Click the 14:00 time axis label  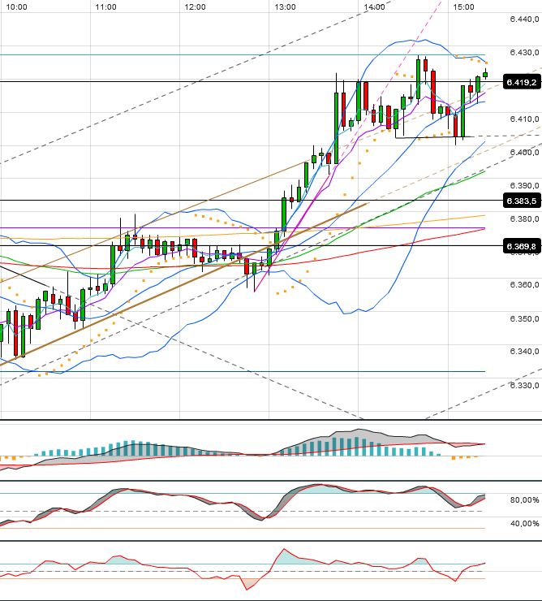click(x=374, y=6)
